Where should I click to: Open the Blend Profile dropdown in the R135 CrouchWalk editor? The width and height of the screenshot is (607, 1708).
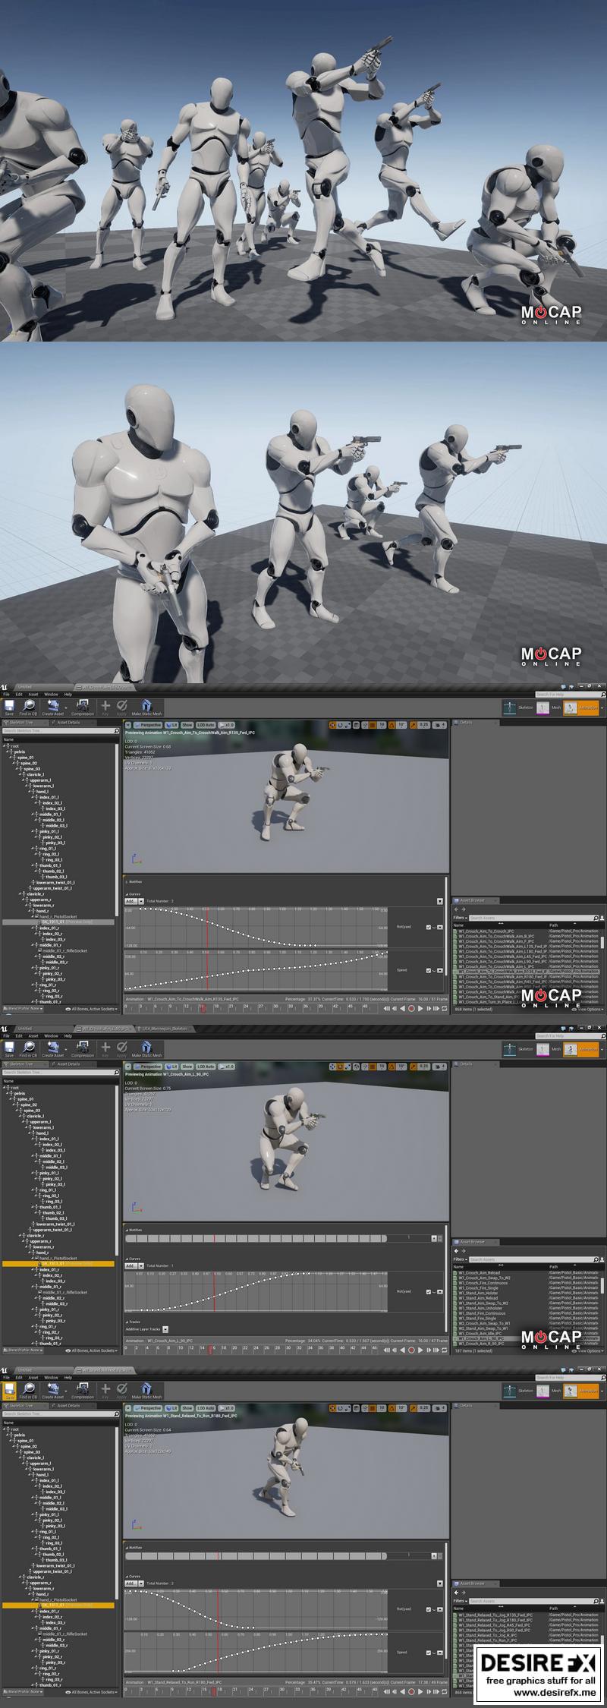pyautogui.click(x=24, y=1009)
